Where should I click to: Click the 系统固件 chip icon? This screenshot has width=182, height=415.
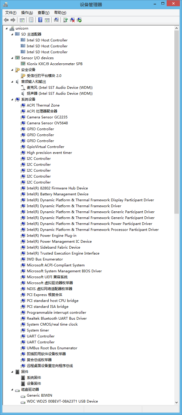[23, 378]
